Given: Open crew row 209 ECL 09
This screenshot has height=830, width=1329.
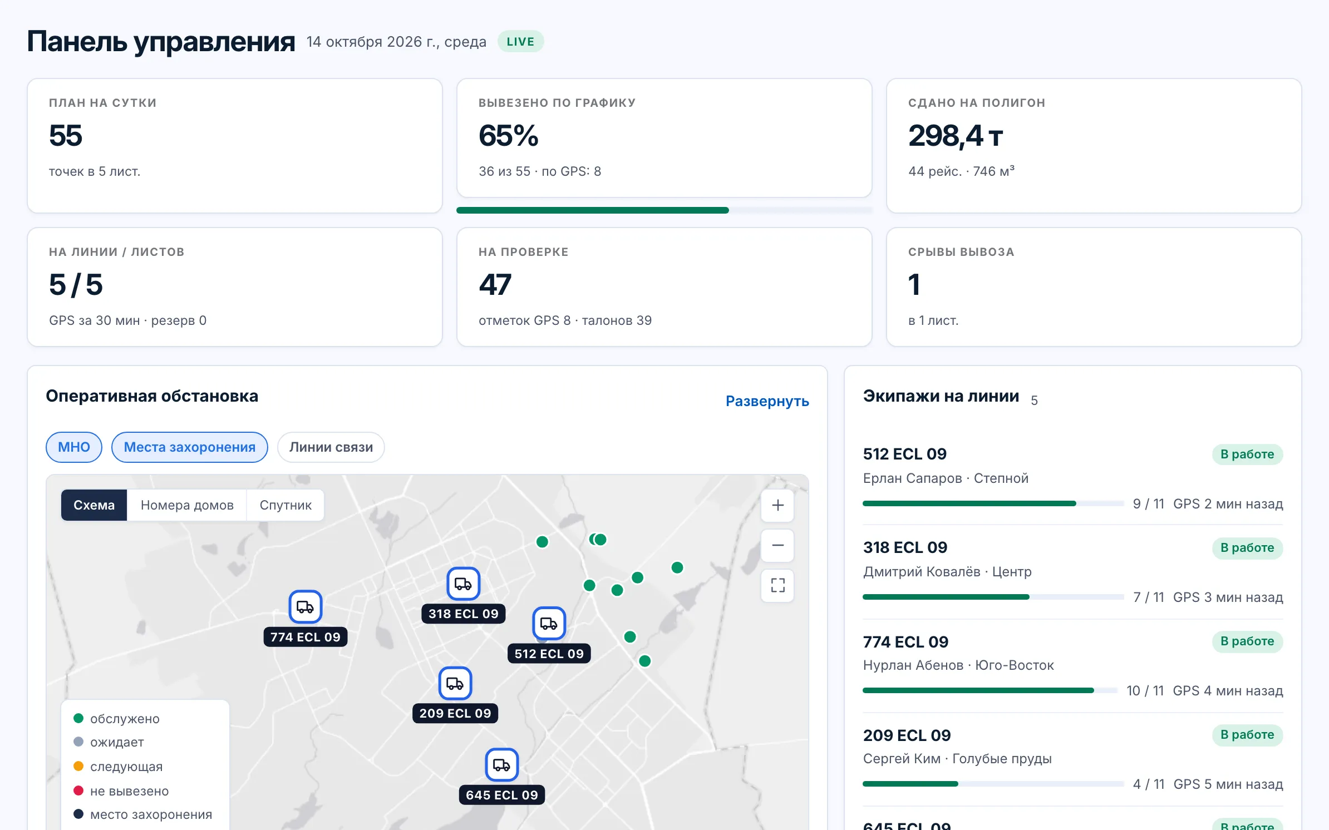Looking at the screenshot, I should pos(1072,759).
